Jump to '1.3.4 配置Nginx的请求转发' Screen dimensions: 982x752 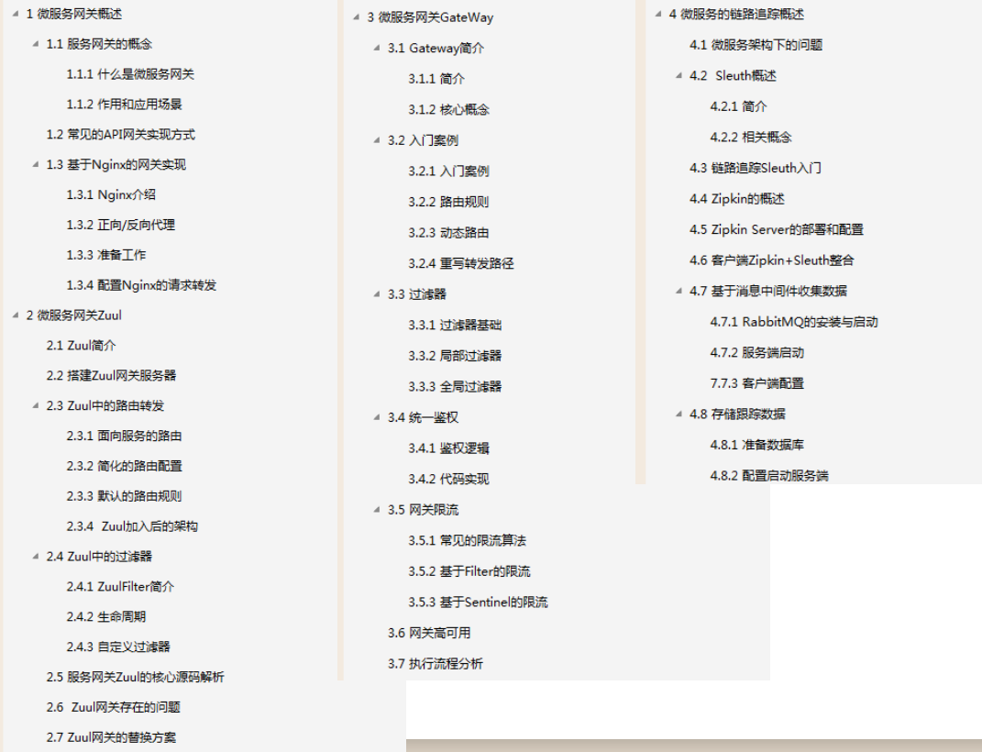[x=141, y=285]
